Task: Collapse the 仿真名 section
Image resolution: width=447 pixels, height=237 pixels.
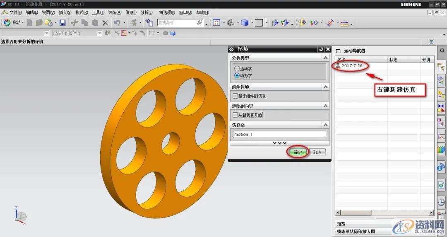Action: tap(325, 125)
